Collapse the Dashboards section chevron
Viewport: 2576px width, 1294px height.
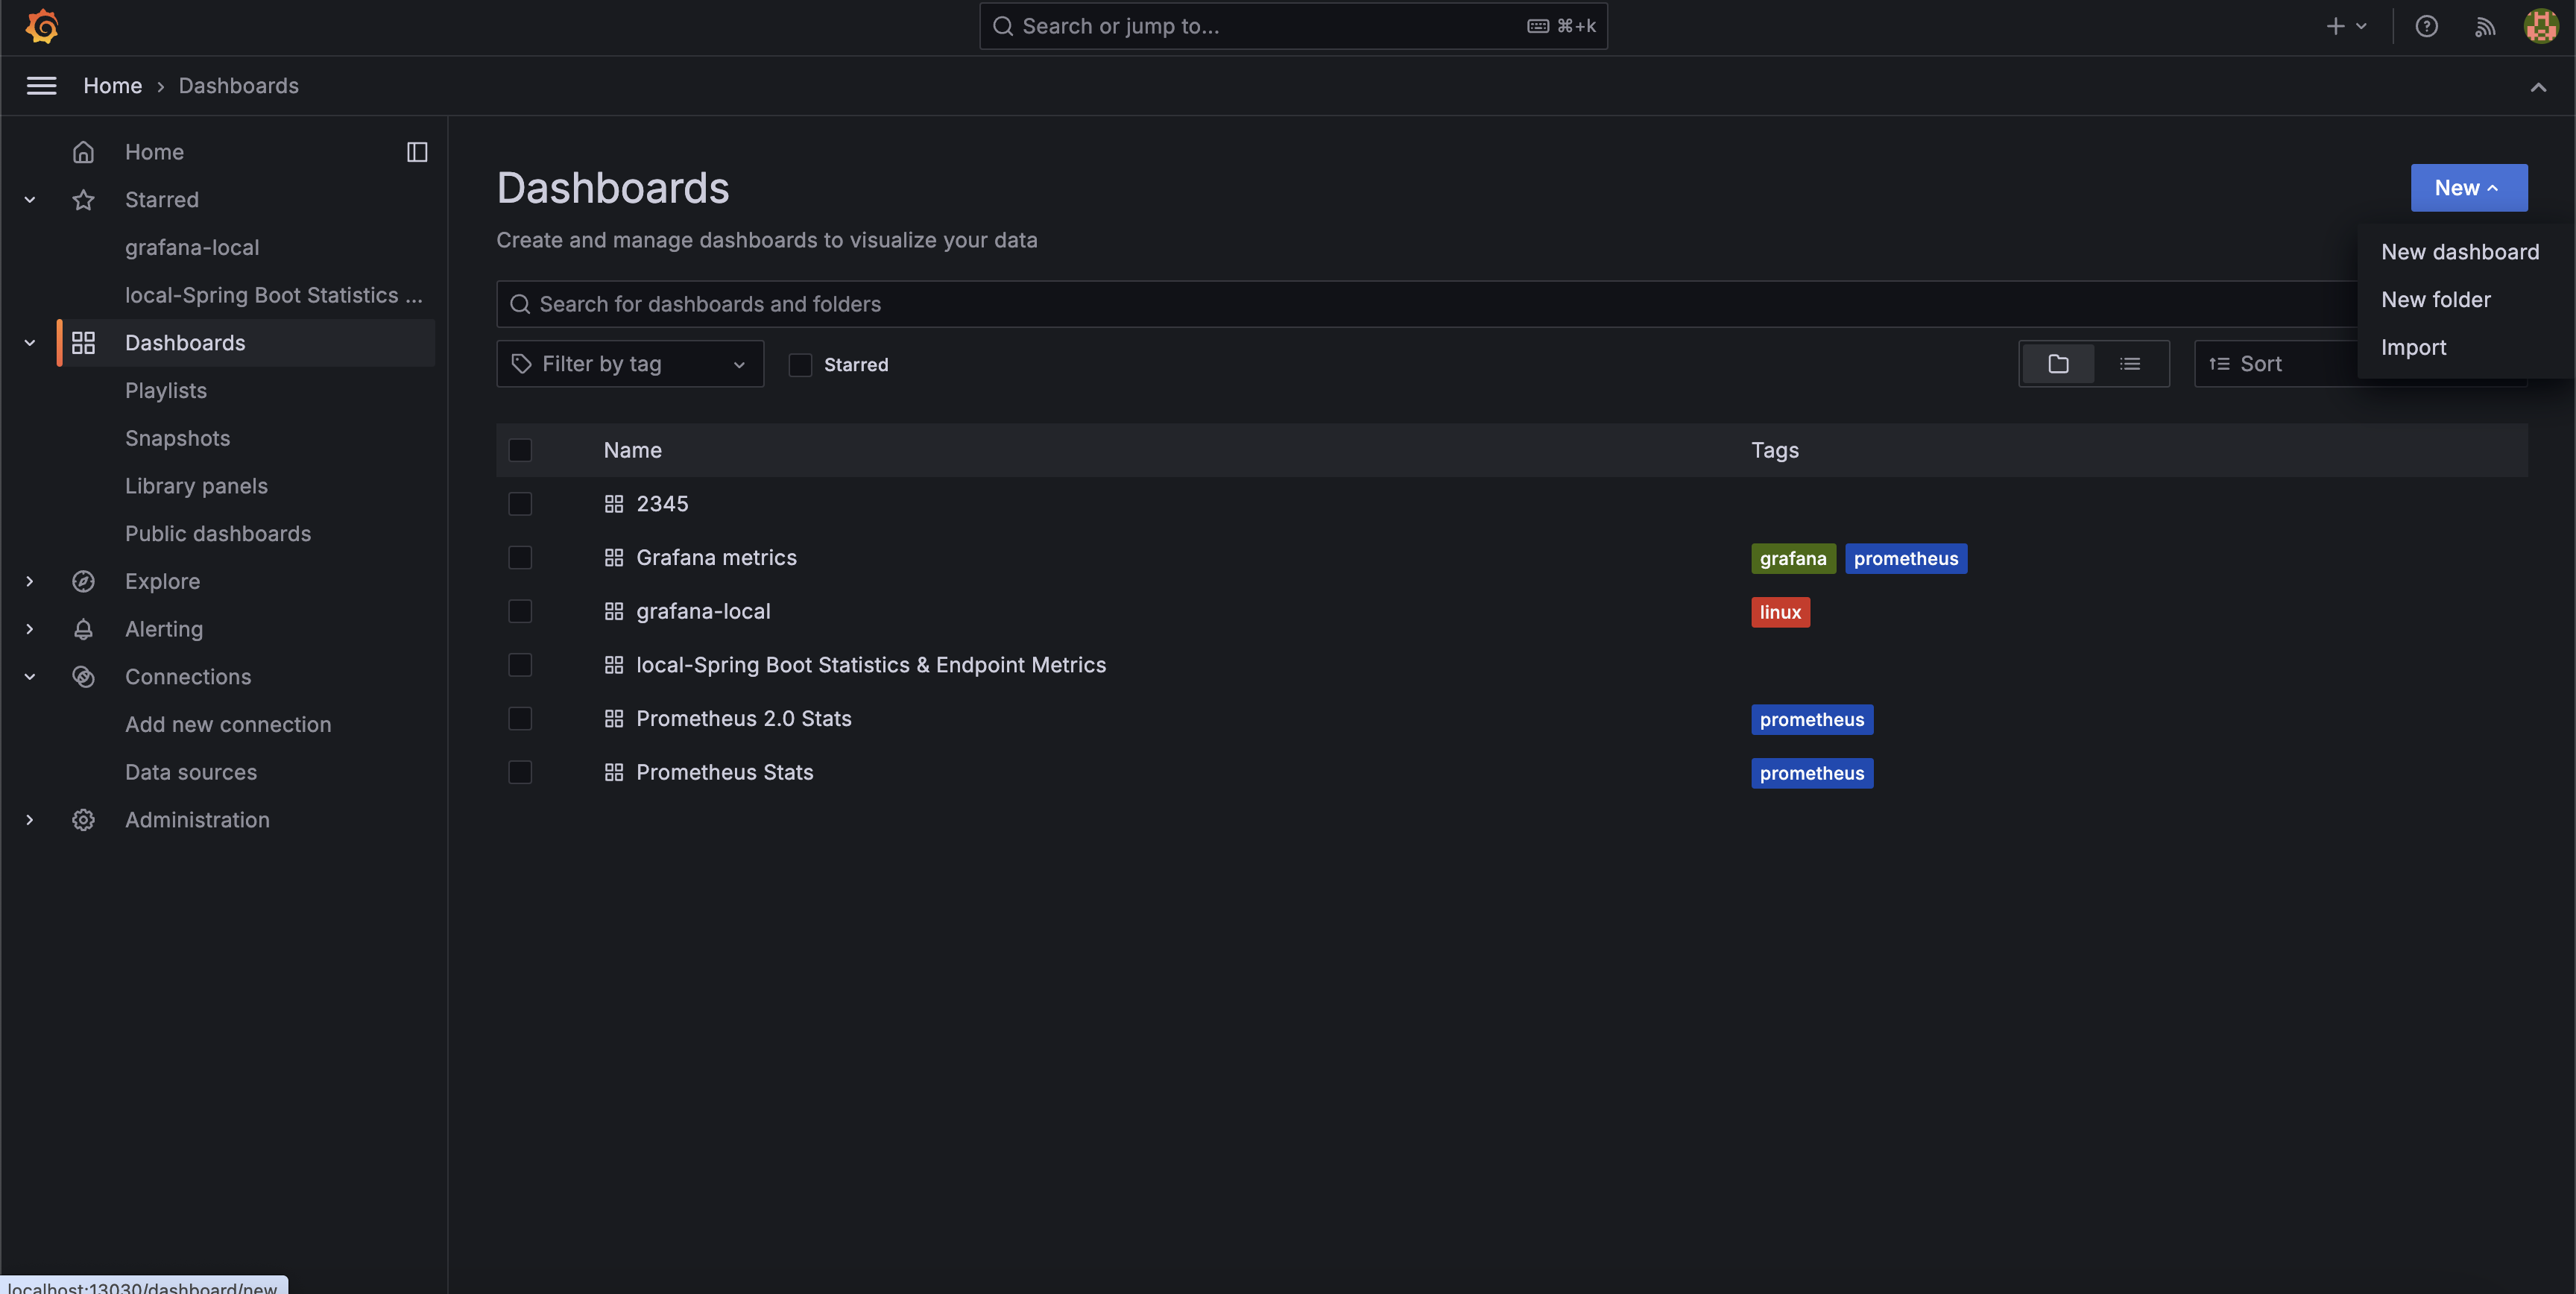pos(30,343)
